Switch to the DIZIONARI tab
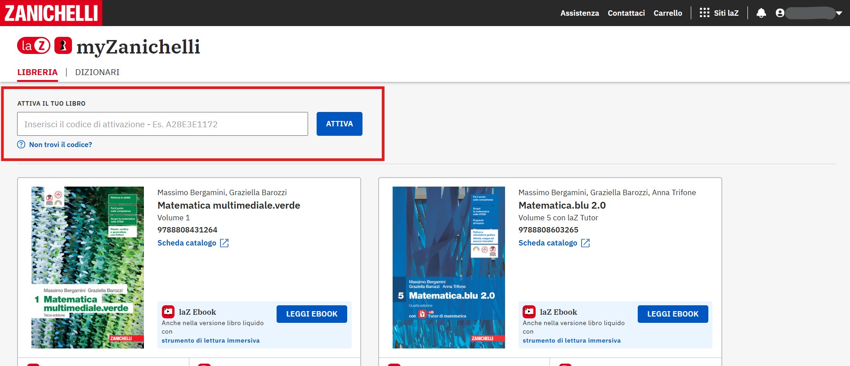 (x=97, y=72)
